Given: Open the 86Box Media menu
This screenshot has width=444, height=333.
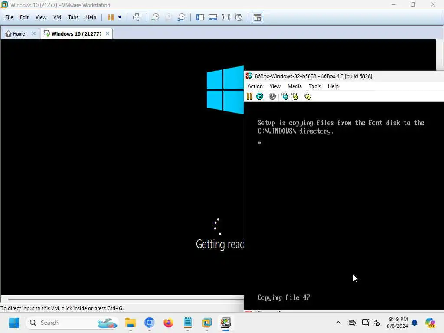Looking at the screenshot, I should [x=294, y=86].
